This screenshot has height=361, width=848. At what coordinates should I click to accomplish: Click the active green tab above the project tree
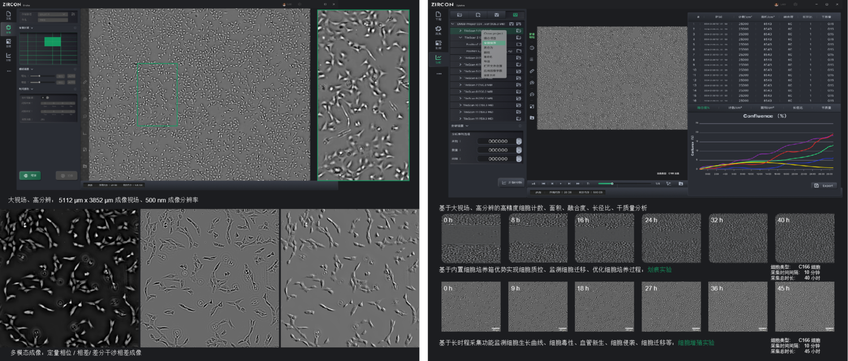(x=514, y=14)
